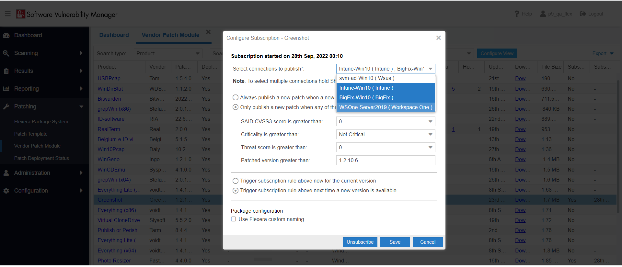622x267 pixels.
Task: Select Only publish a new patch when option
Action: click(x=236, y=107)
